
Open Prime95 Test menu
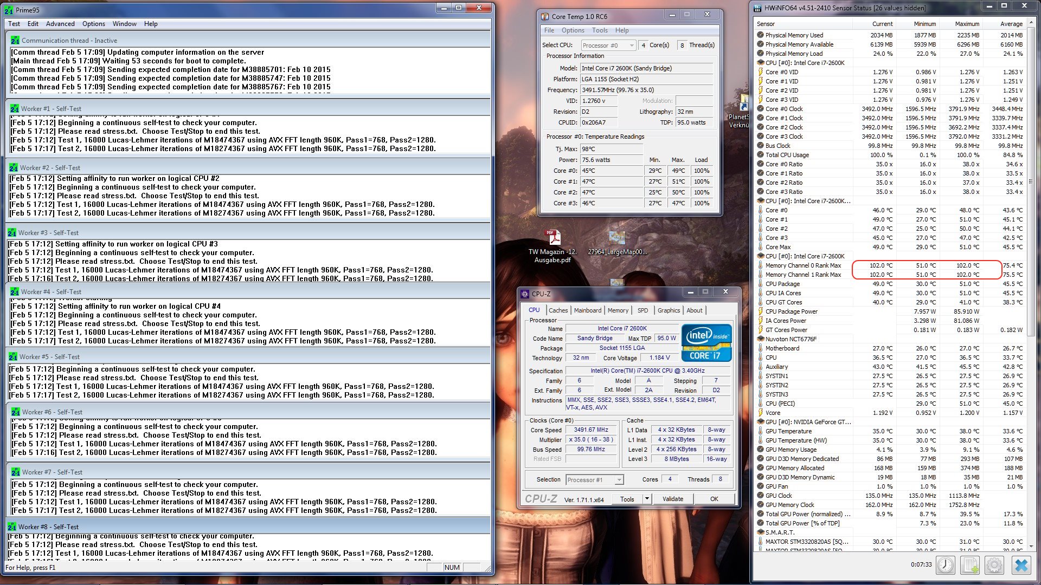[x=14, y=24]
